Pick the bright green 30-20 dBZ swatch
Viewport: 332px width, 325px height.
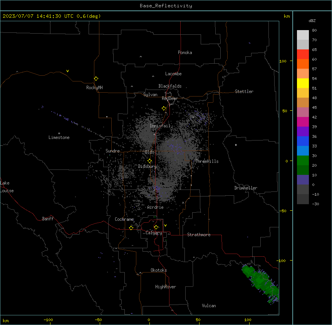pyautogui.click(x=303, y=161)
